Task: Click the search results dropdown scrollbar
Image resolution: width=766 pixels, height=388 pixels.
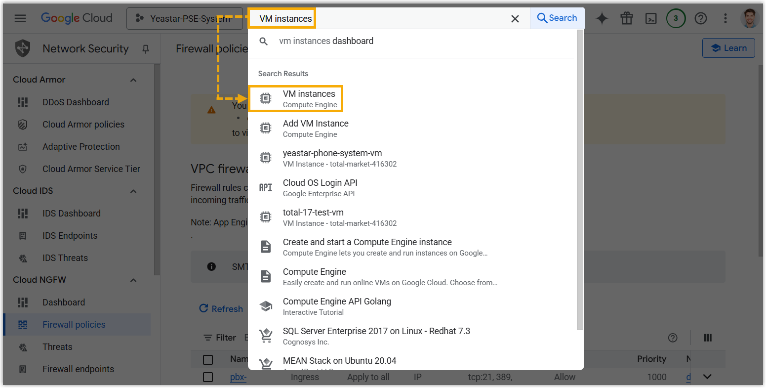Action: 580,178
